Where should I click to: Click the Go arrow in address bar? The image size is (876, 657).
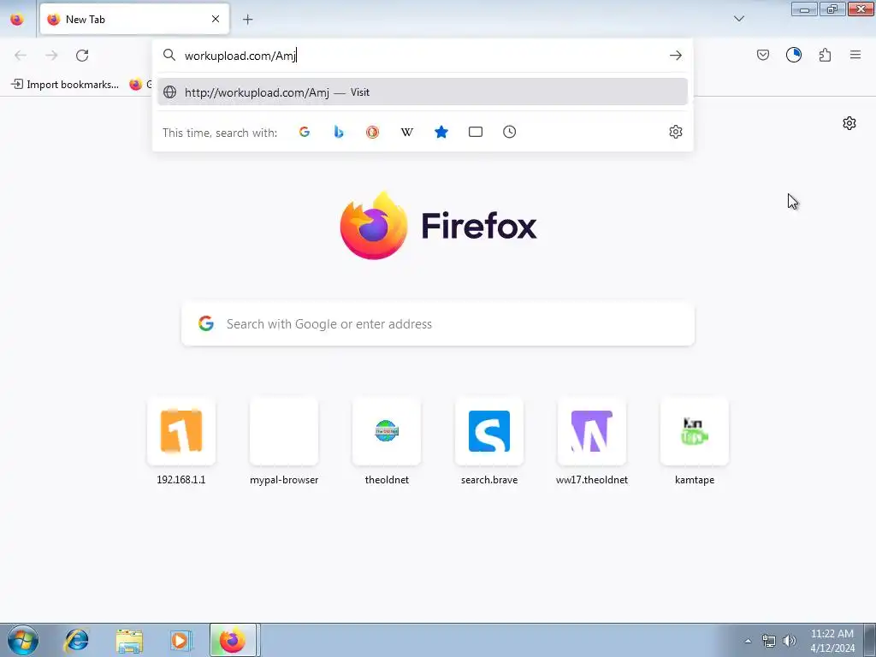pyautogui.click(x=676, y=56)
